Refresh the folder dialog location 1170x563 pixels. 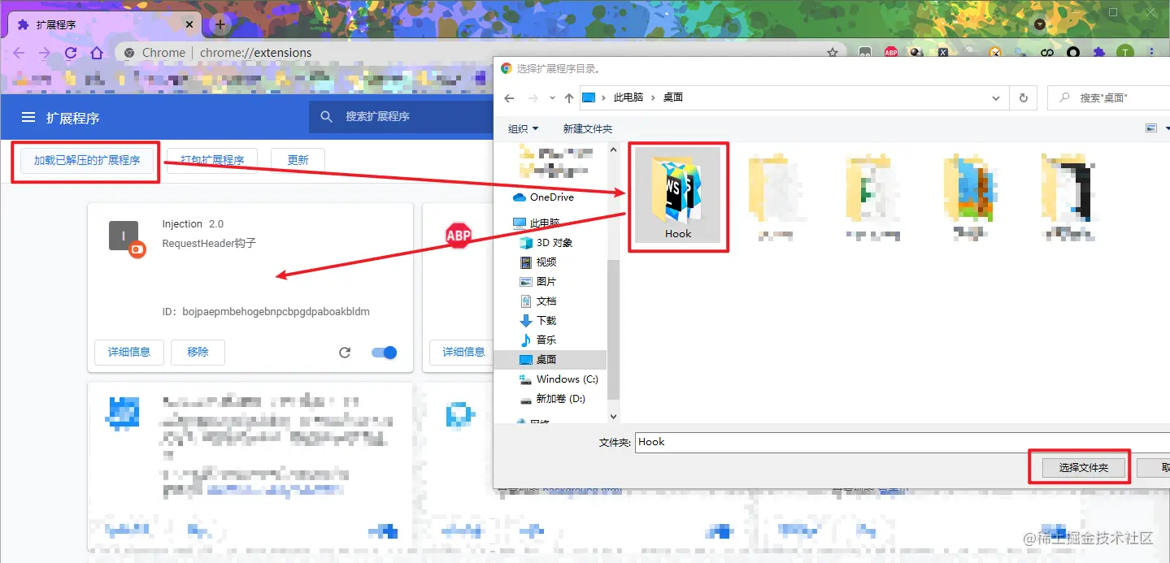(1024, 97)
